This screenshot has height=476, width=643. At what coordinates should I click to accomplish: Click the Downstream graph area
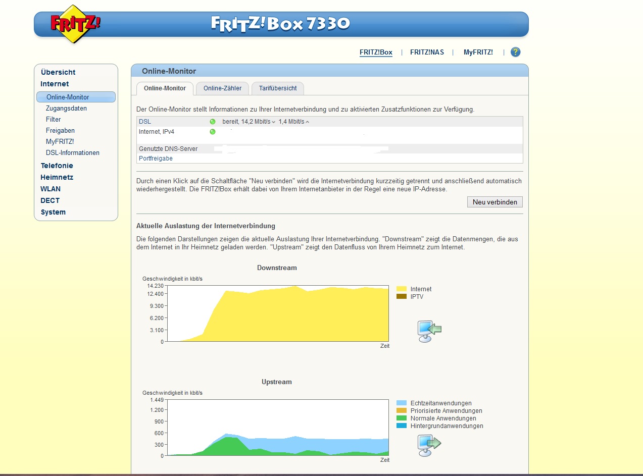[278, 313]
